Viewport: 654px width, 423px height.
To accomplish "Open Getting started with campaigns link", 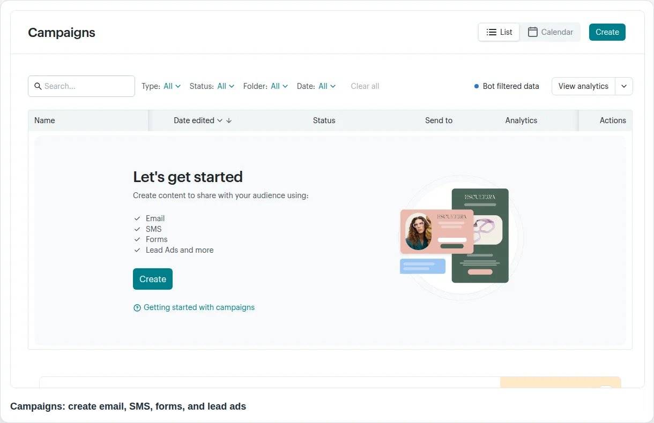I will pos(199,307).
